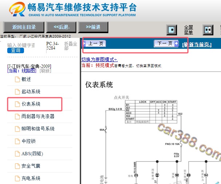Click the document icon beside 照明和信号系统
The width and height of the screenshot is (221, 184).
point(17,129)
